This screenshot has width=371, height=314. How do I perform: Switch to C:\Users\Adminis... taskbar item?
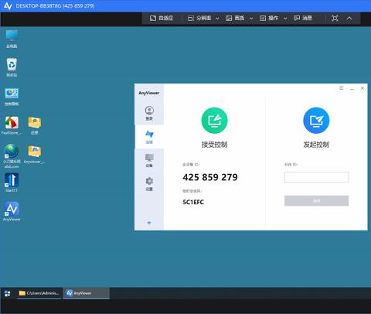(39, 293)
